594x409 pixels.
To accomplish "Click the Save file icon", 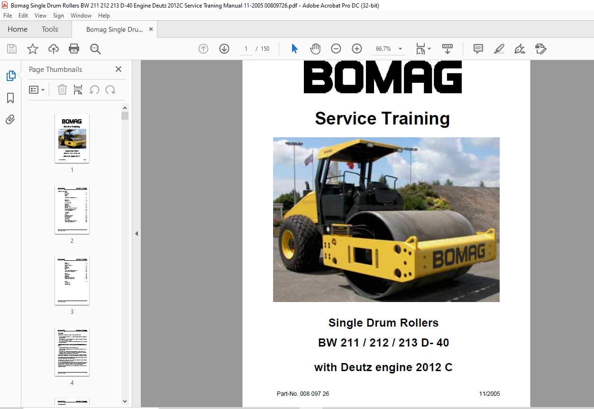I will [12, 49].
